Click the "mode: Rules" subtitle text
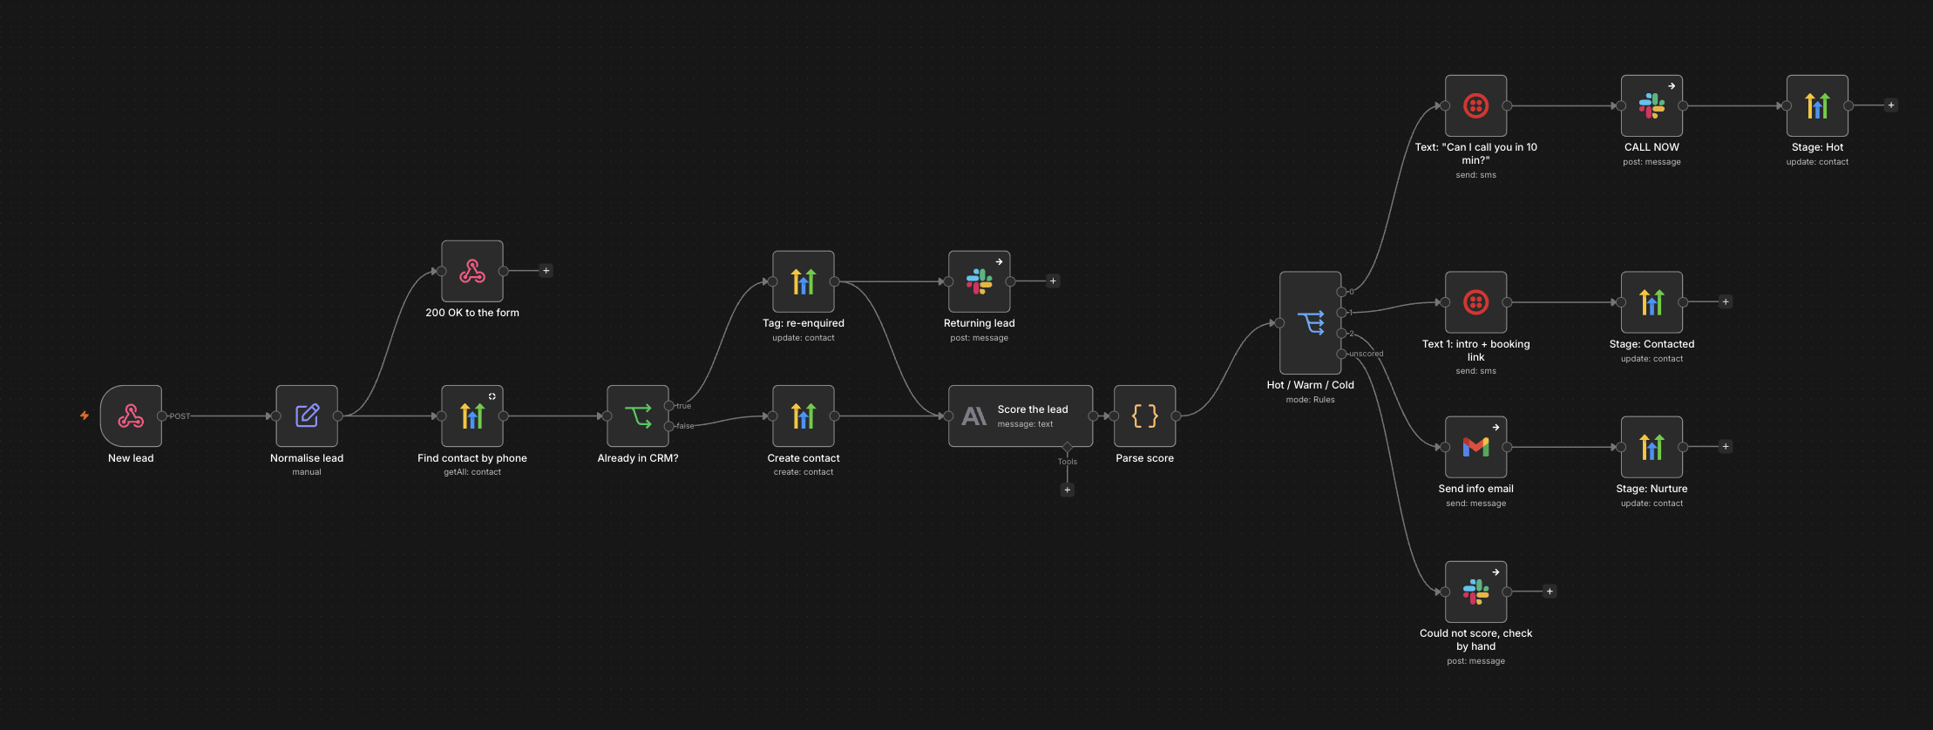The height and width of the screenshot is (730, 1933). pyautogui.click(x=1311, y=400)
